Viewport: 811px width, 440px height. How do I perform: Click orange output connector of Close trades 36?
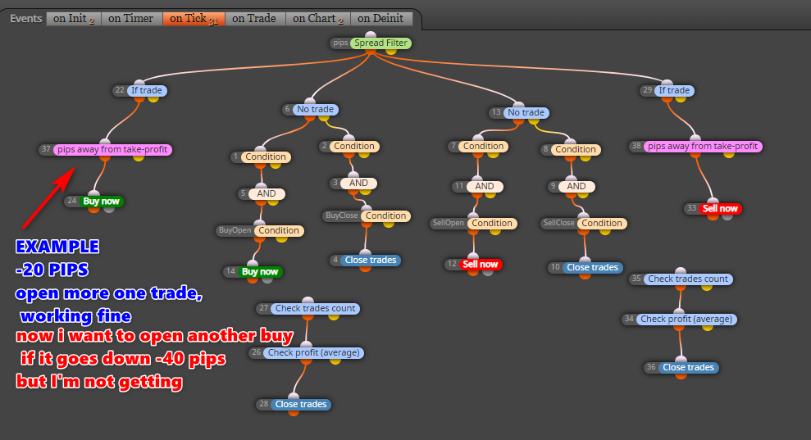tap(681, 375)
